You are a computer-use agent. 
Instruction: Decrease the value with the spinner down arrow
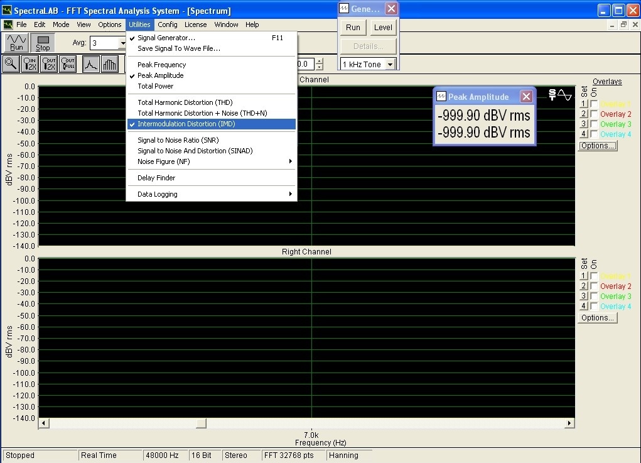click(320, 67)
